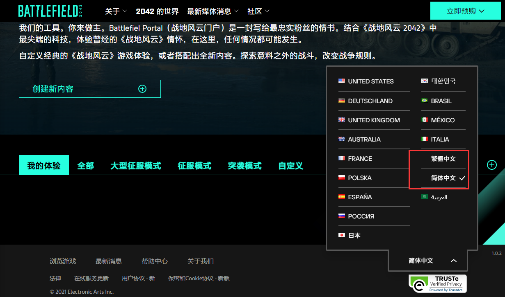Screen dimensions: 505x297
Task: Switch to the 全部 tab
Action: 86,165
